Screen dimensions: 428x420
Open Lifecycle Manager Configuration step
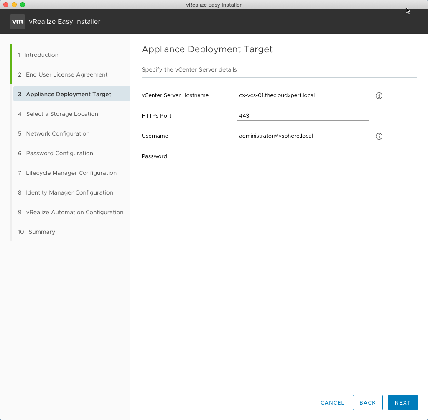71,173
